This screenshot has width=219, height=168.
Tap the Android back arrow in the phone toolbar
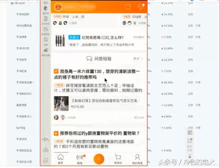pyautogui.click(x=46, y=139)
